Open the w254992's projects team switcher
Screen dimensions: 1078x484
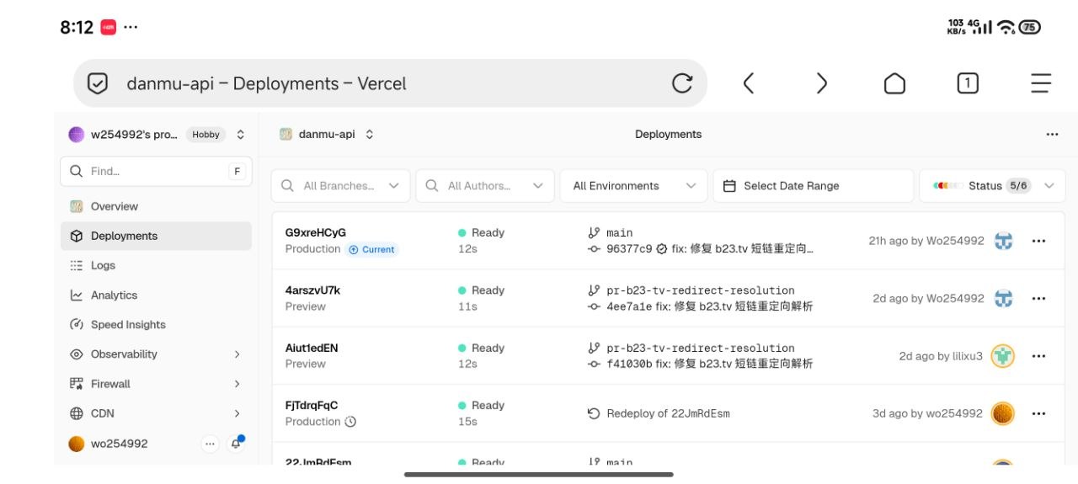(157, 135)
